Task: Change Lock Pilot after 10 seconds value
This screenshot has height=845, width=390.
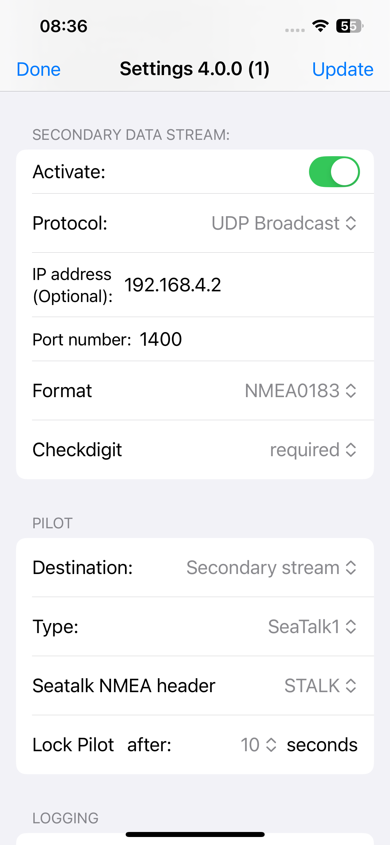Action: 259,745
